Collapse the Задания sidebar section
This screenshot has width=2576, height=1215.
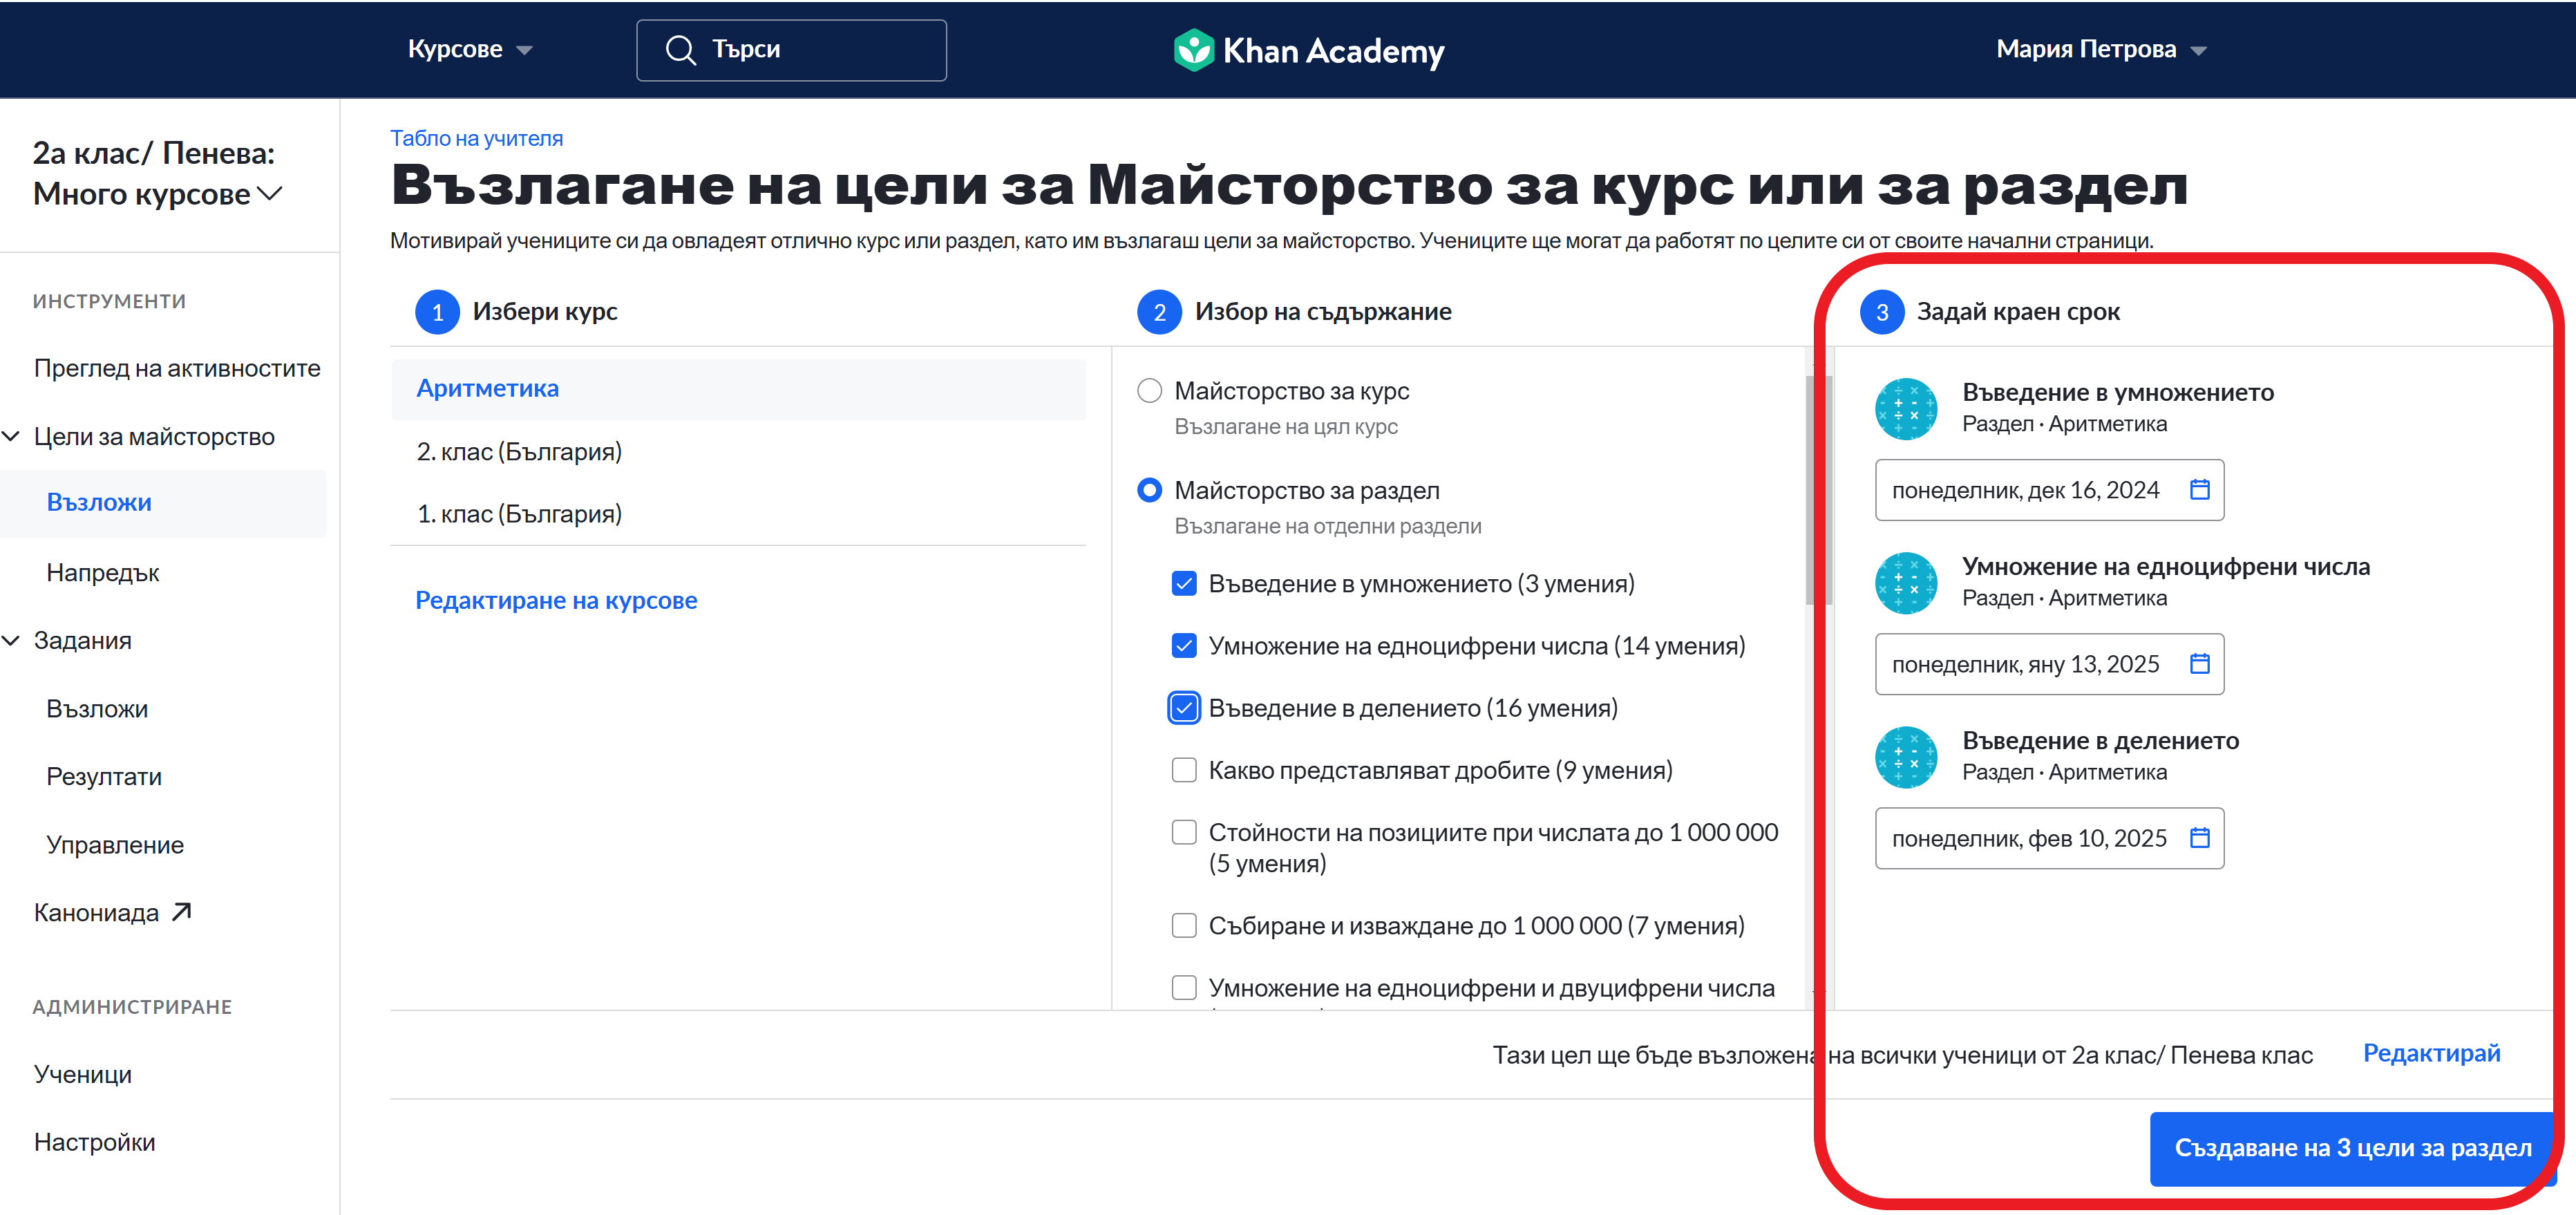[12, 640]
